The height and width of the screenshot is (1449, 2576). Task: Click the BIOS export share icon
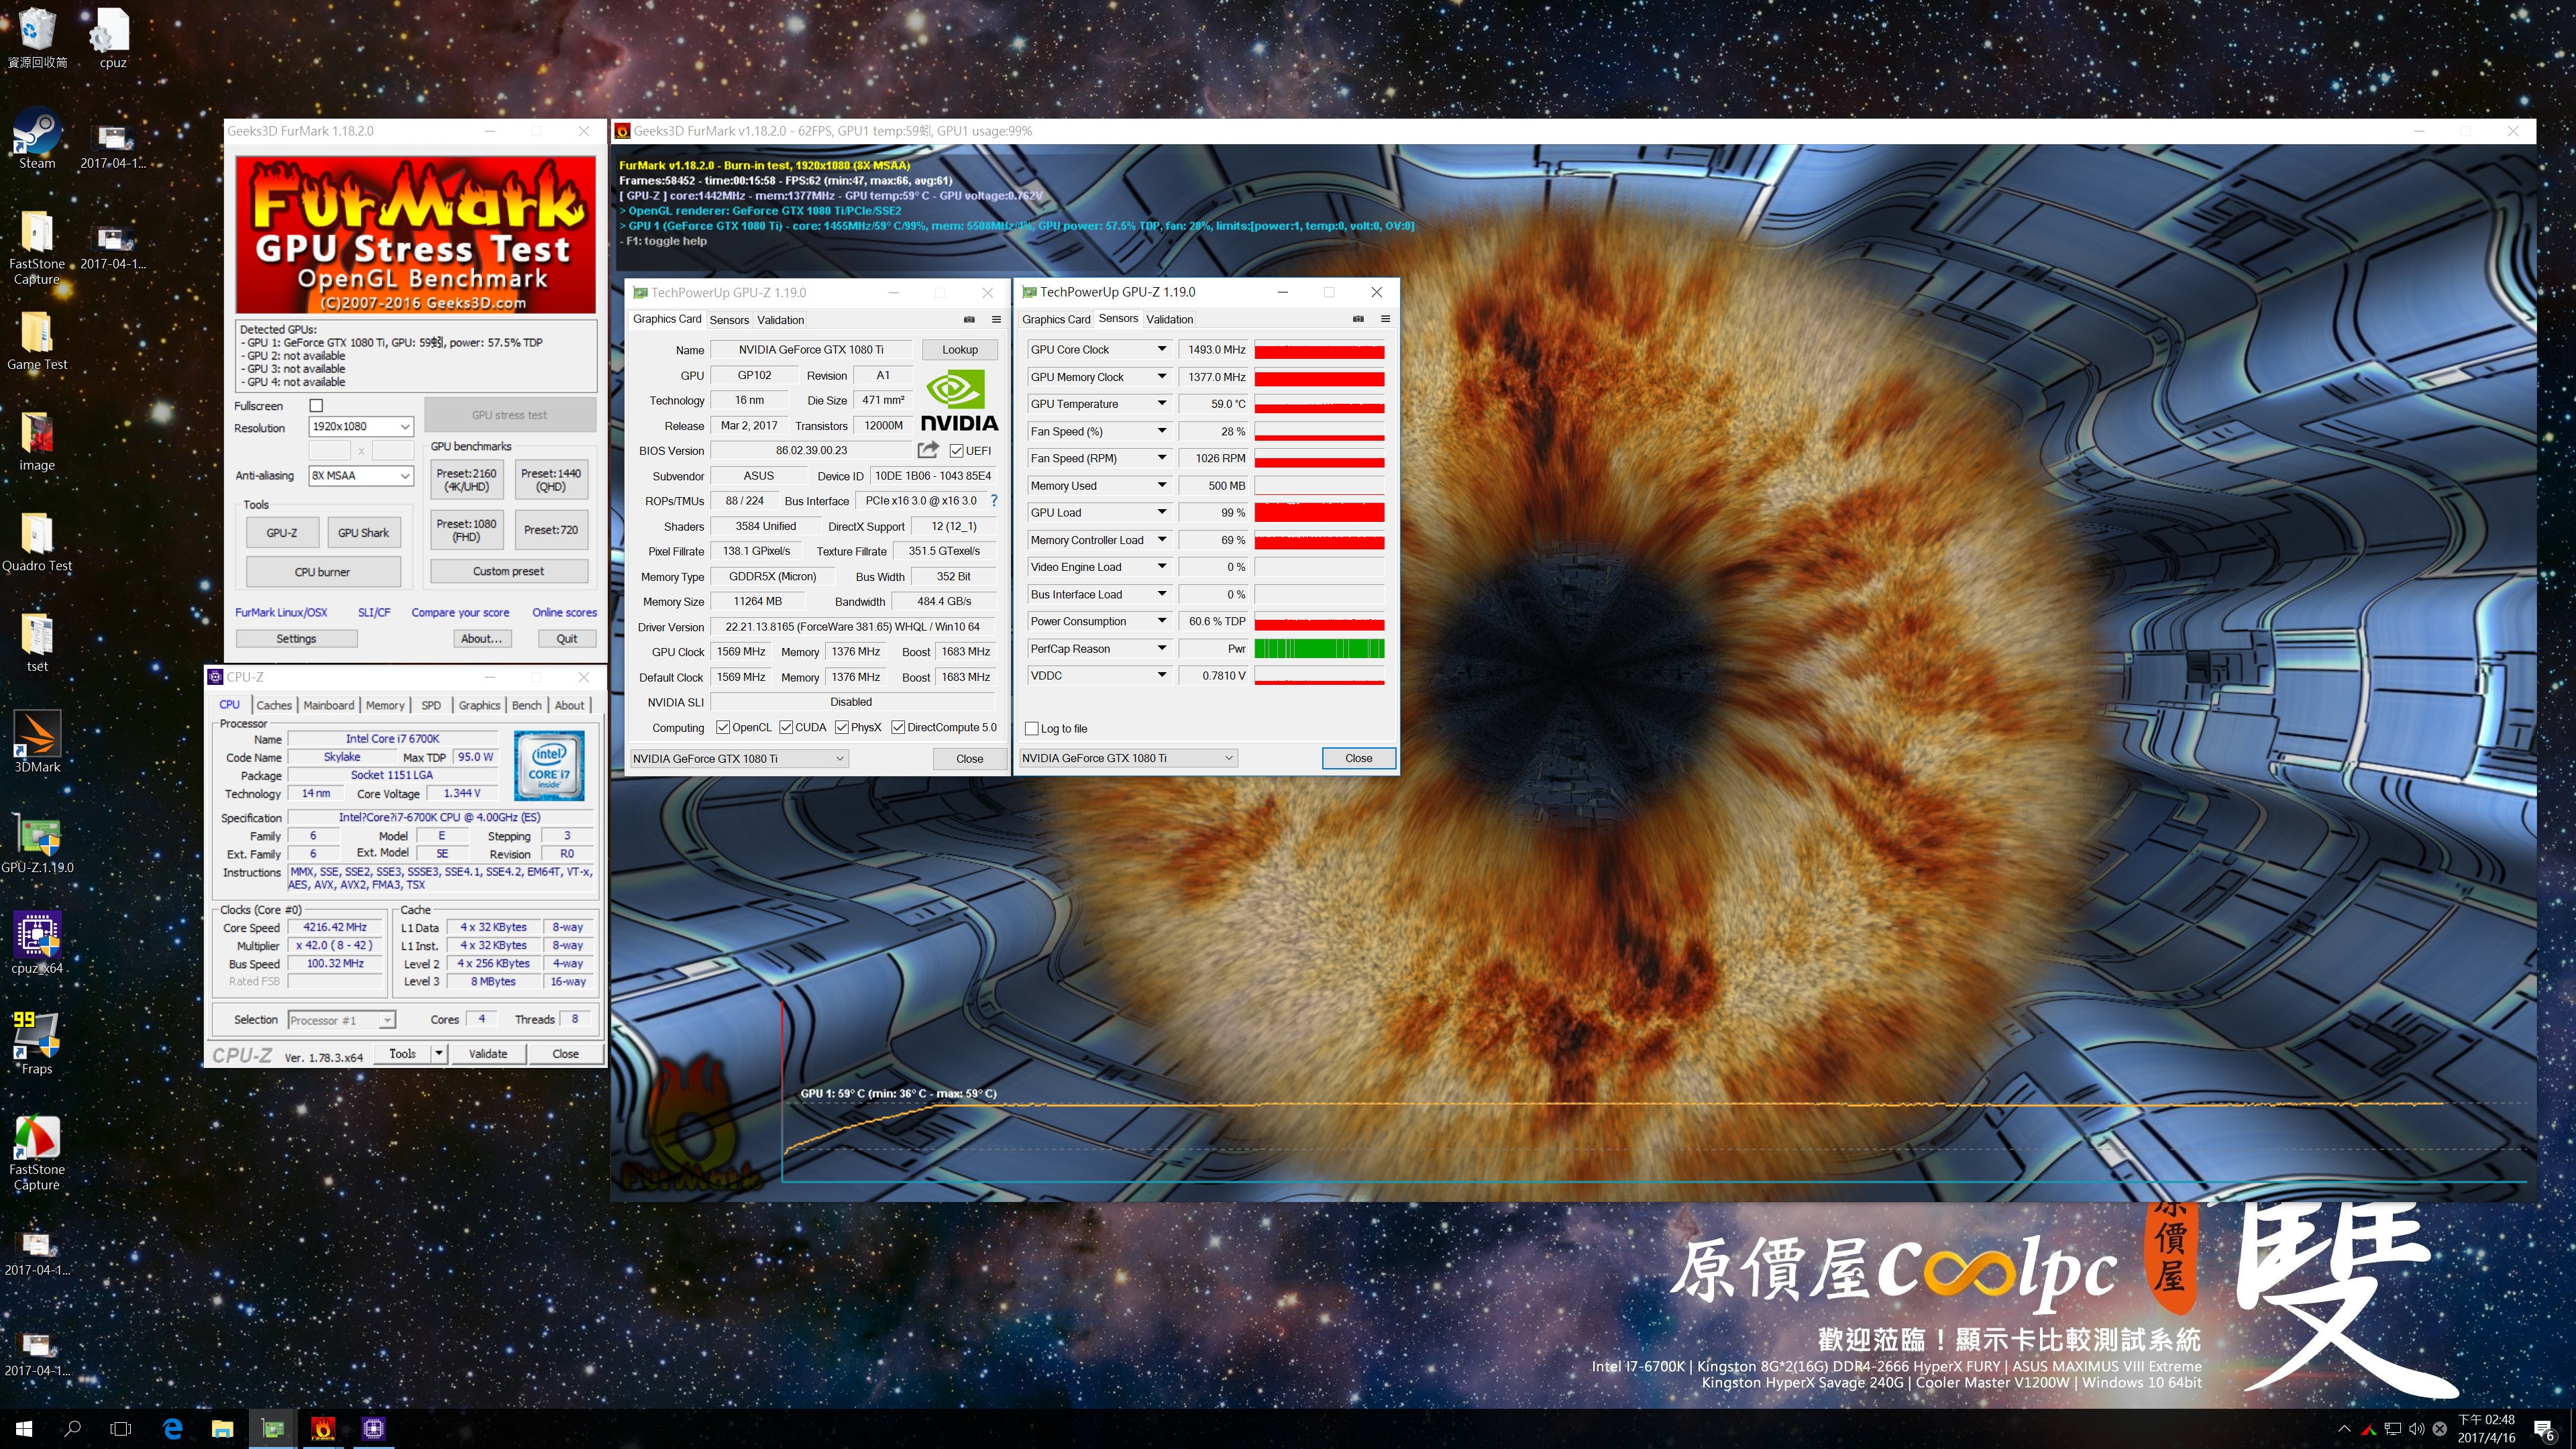(928, 450)
